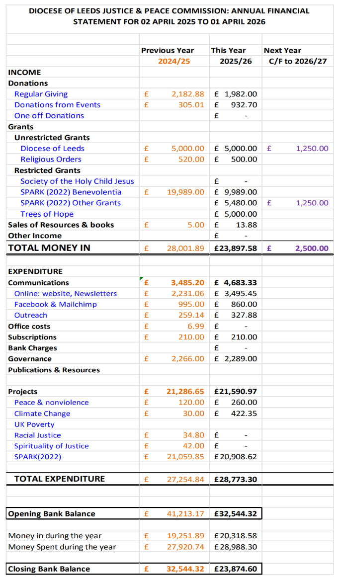Click the £23,897.58 total income cell
340x580 pixels.
[236, 248]
